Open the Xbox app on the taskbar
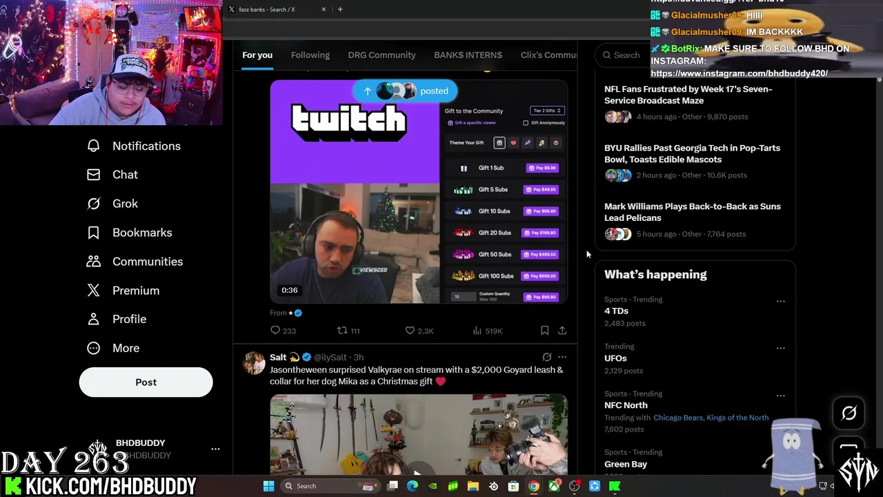883x497 pixels. [554, 486]
